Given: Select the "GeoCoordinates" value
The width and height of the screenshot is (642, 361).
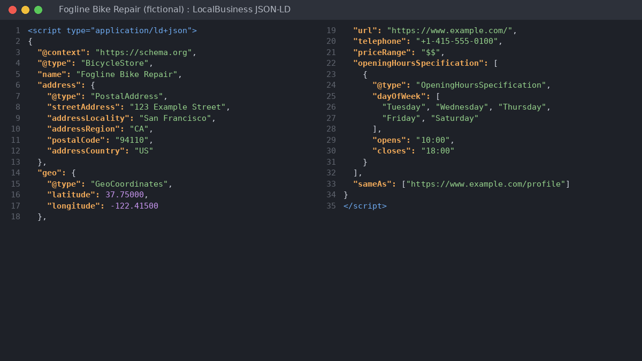Looking at the screenshot, I should (129, 184).
